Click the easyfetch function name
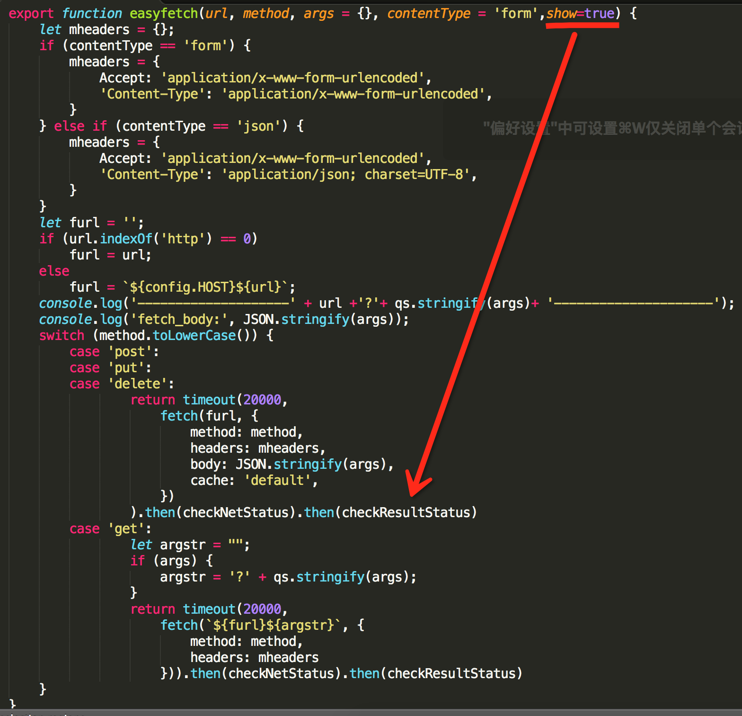The image size is (742, 716). pyautogui.click(x=163, y=13)
